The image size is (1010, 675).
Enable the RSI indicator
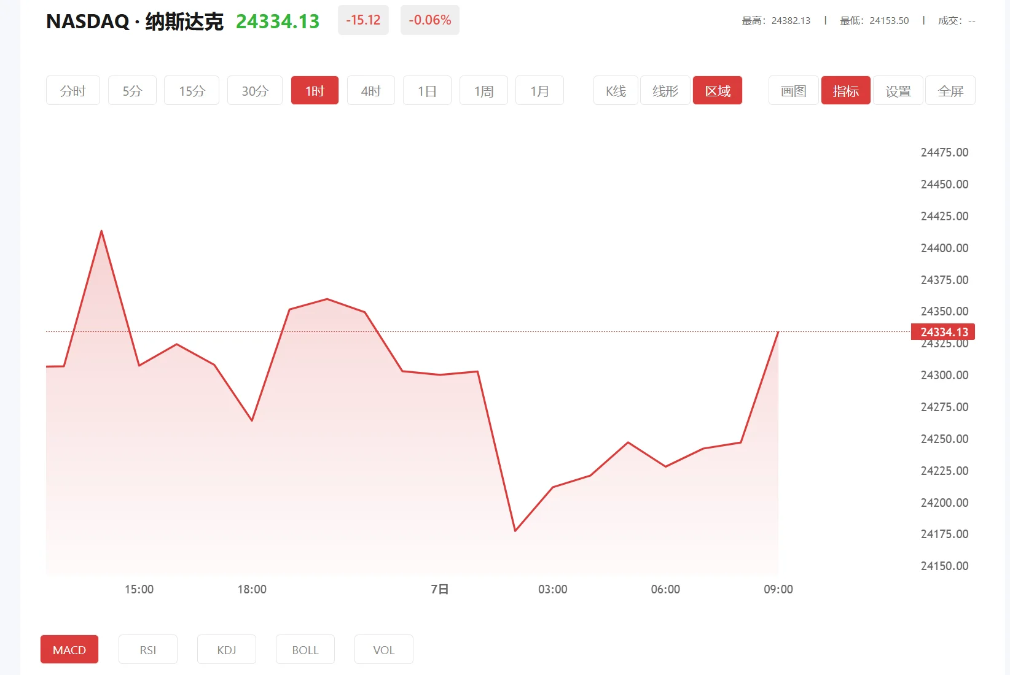coord(147,649)
